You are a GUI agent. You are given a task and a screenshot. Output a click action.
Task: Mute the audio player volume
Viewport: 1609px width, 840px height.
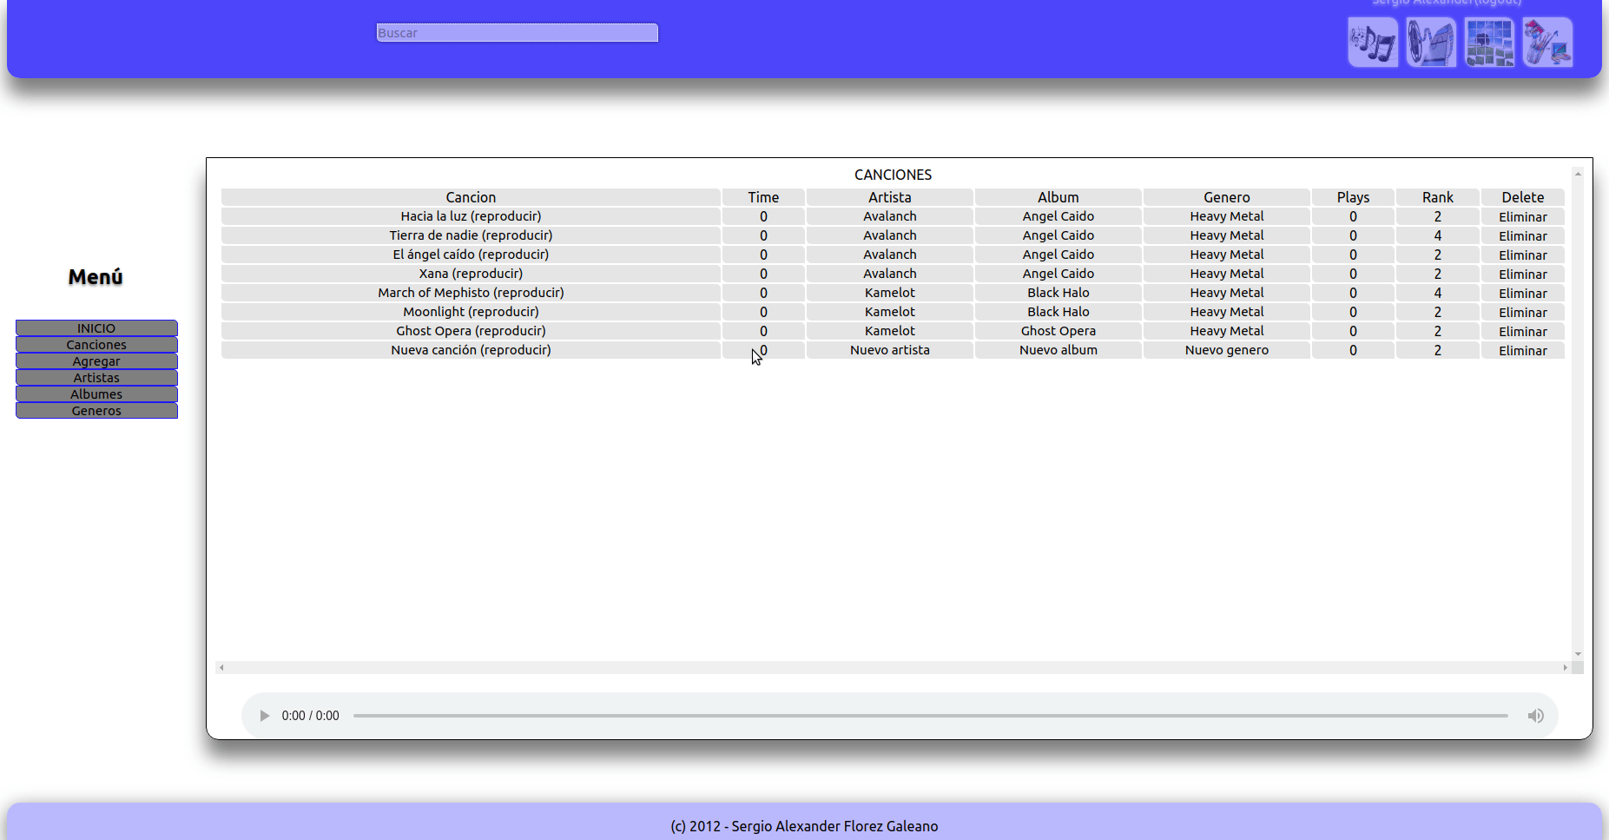click(x=1535, y=716)
